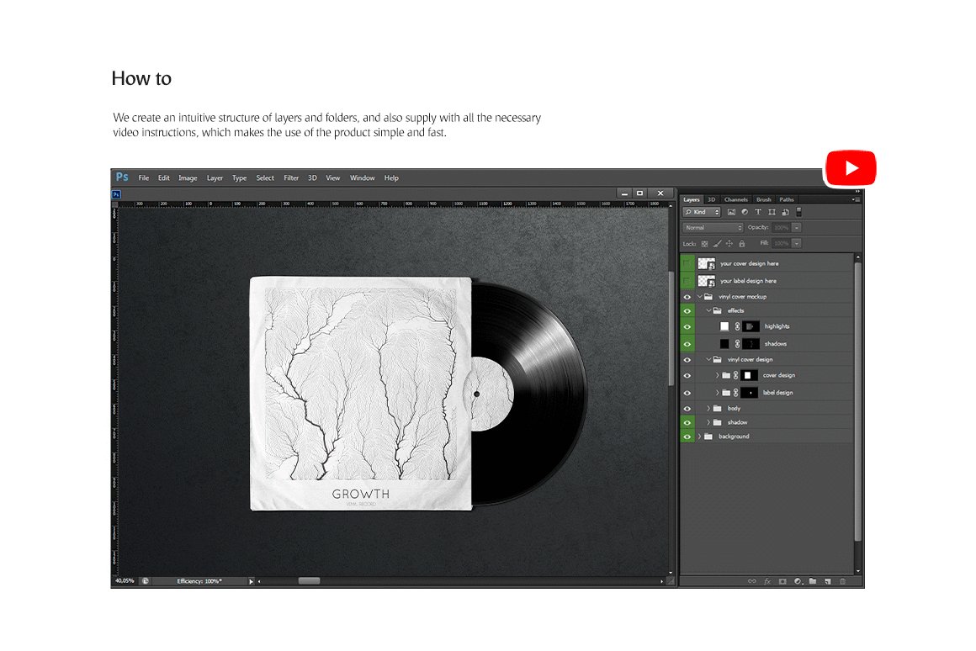Collapse the 'vinyl cover mockup' group
Viewport: 976px width, 651px height.
pos(700,297)
